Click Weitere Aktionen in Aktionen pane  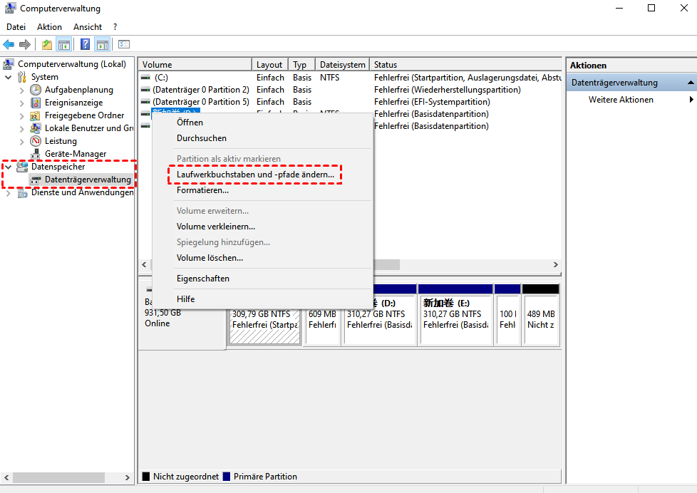[621, 100]
